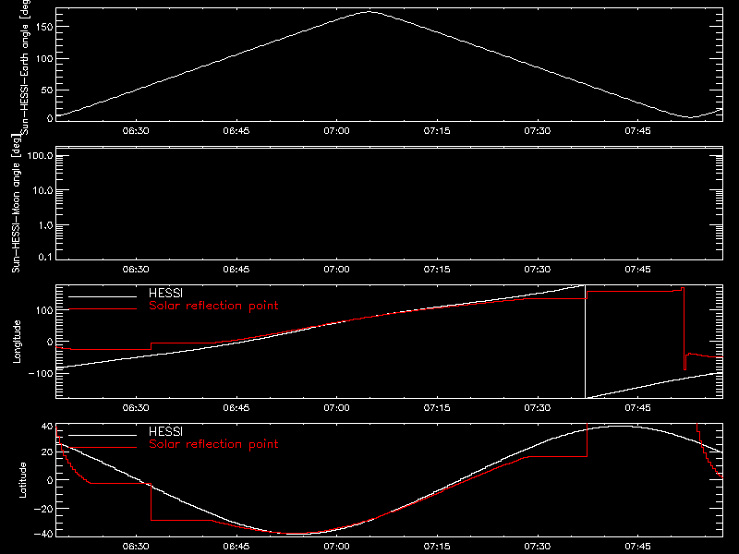The width and height of the screenshot is (739, 554).
Task: Select the Longitude y-axis label
Action: click(x=17, y=342)
